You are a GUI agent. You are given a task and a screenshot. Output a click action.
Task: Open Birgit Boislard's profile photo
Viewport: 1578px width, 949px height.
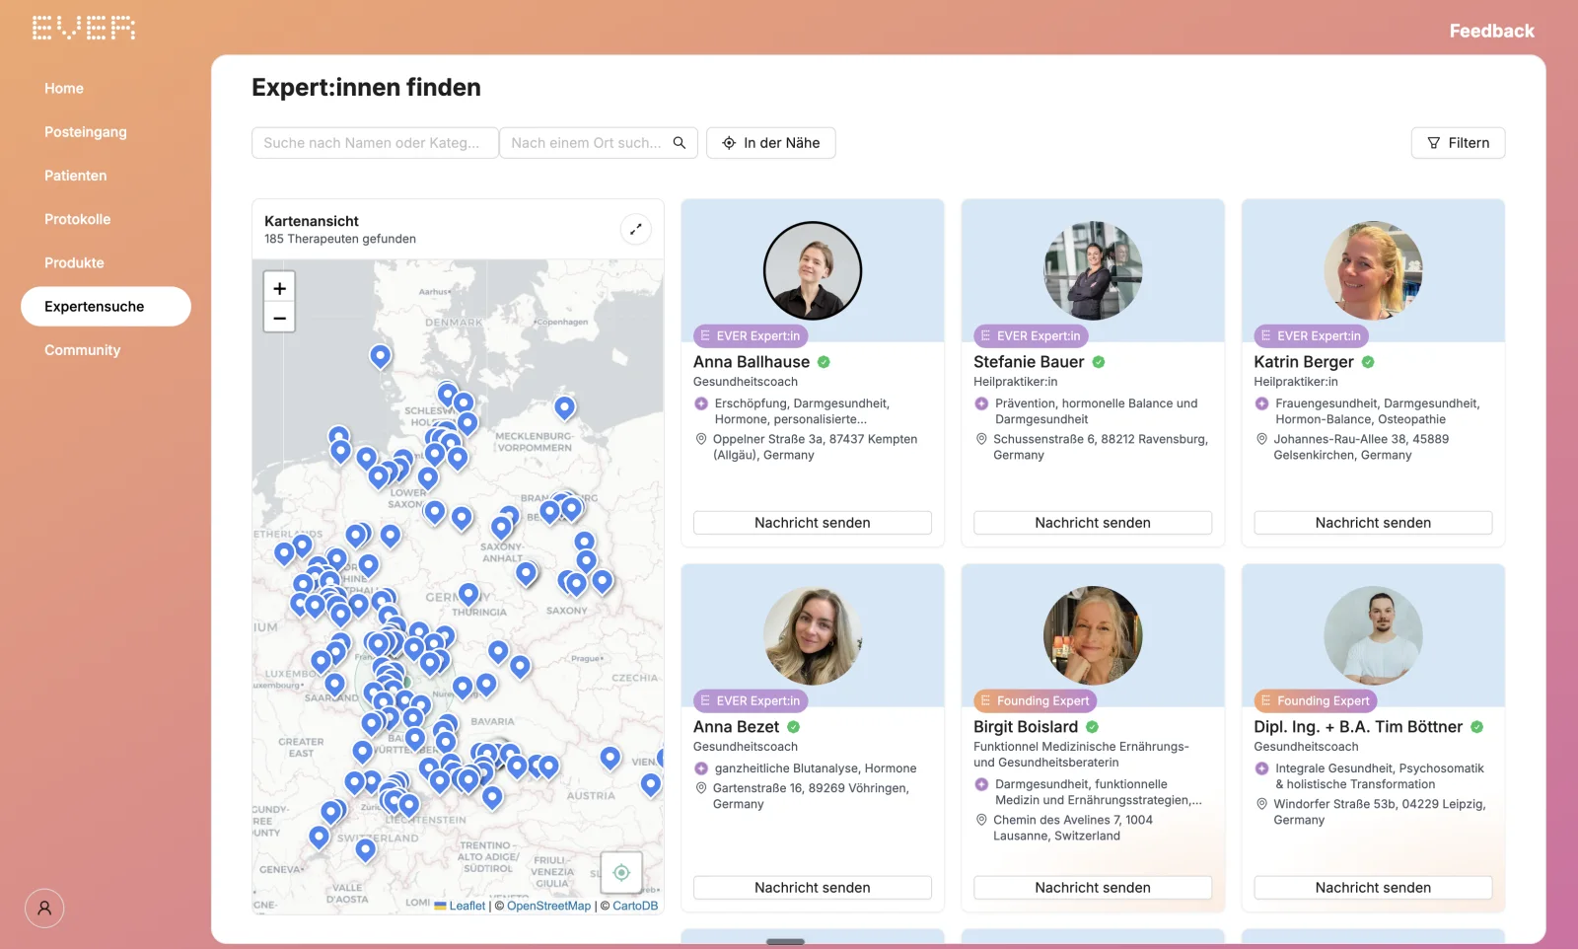[1093, 635]
